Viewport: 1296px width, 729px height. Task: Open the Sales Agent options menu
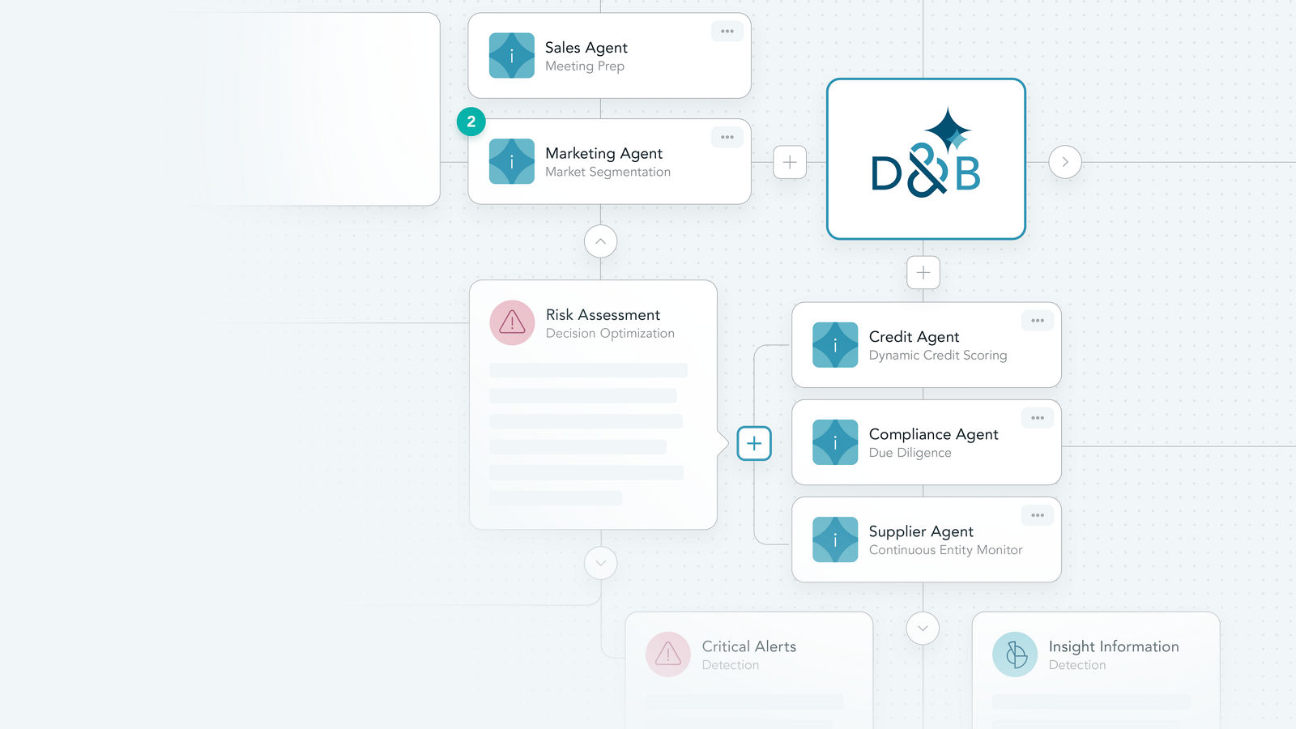[727, 32]
